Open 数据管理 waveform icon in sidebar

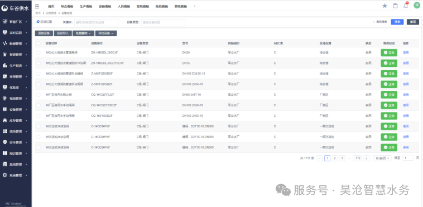point(4,43)
